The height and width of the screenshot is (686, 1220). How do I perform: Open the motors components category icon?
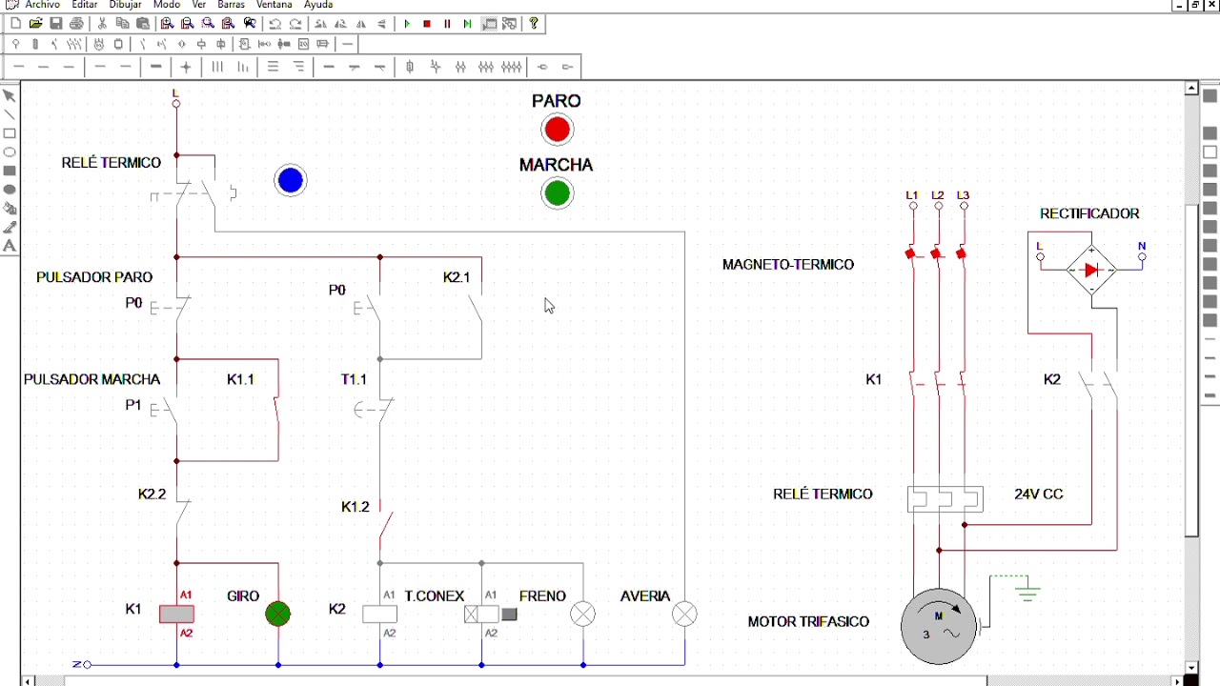pos(98,44)
